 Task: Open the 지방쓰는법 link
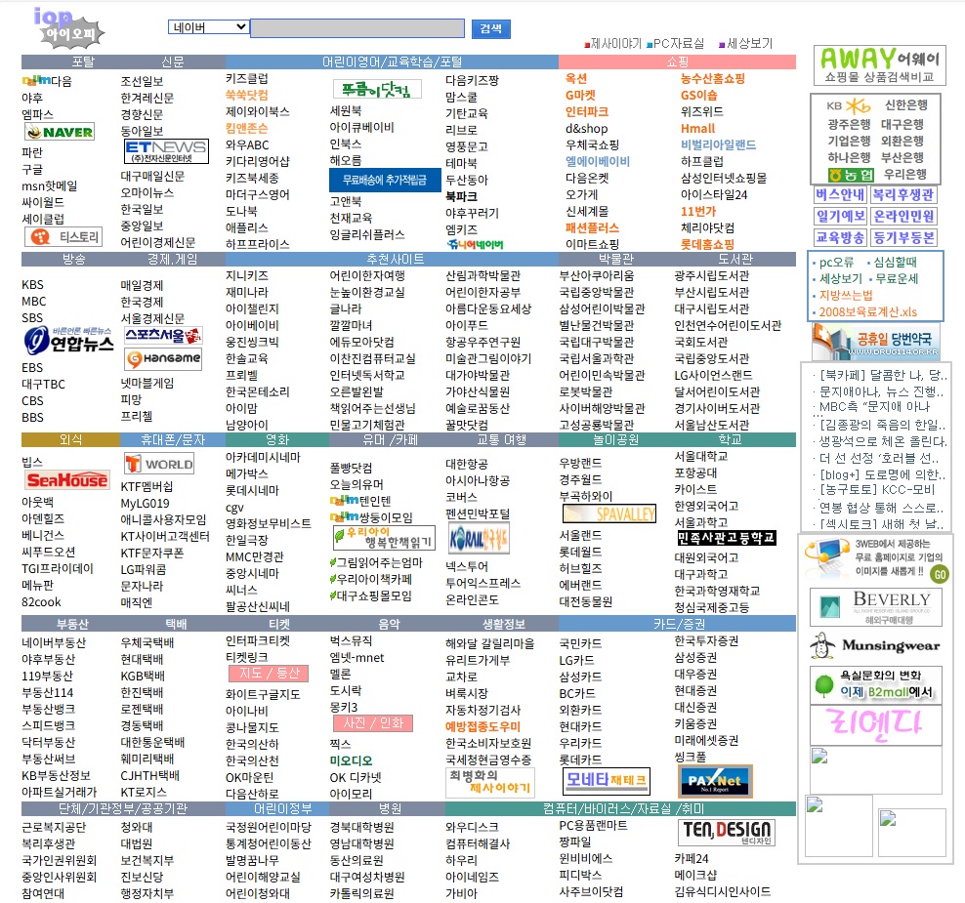click(846, 295)
